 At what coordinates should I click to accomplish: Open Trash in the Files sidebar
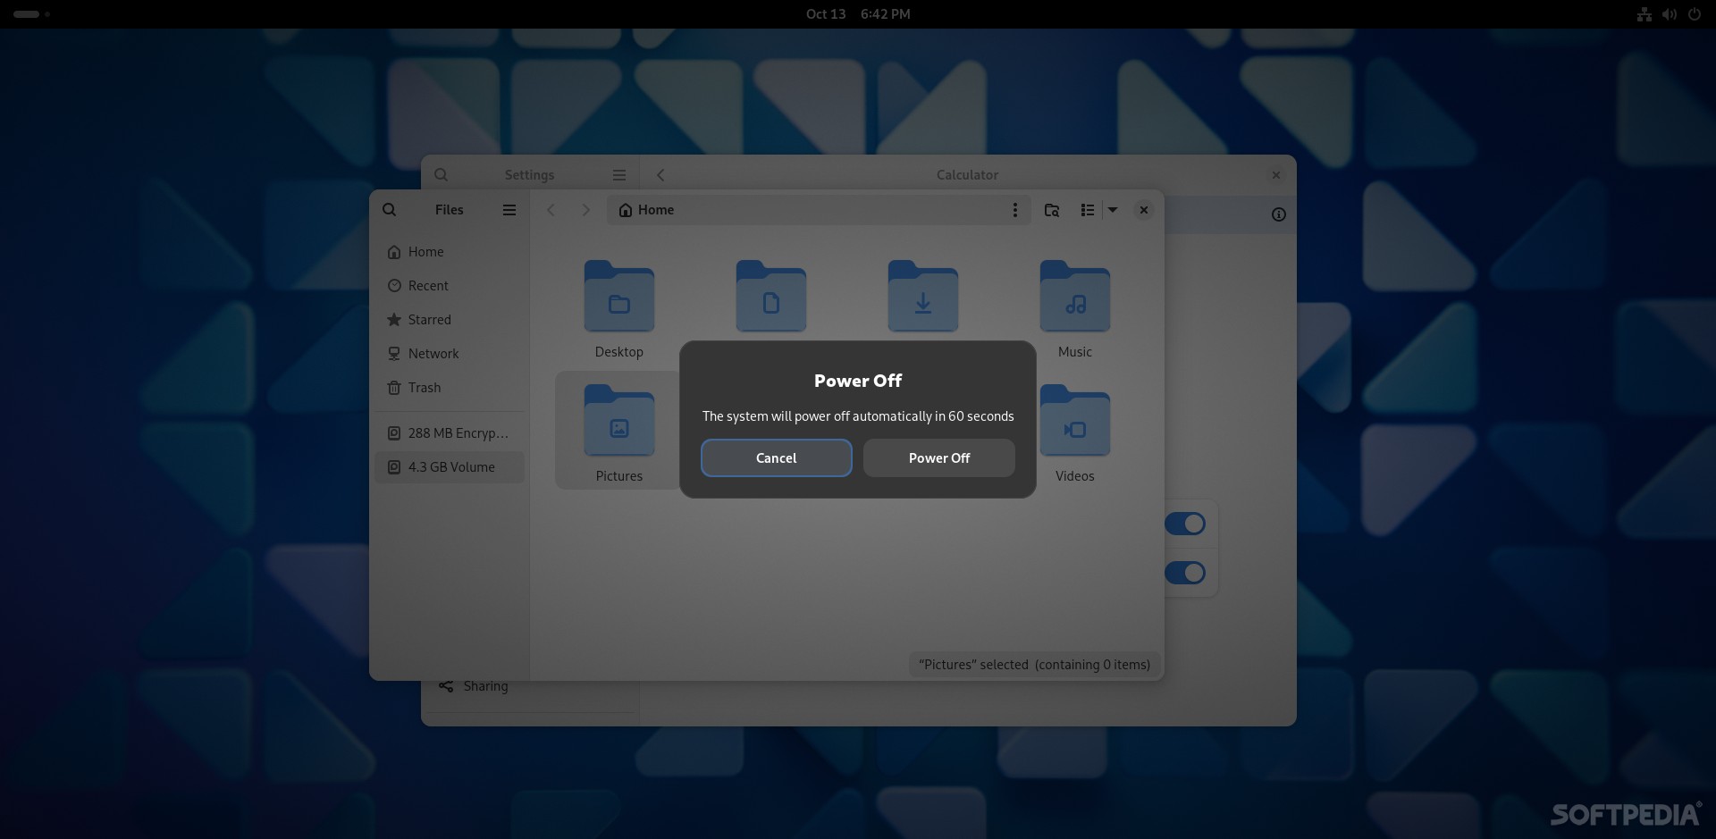pyautogui.click(x=450, y=388)
